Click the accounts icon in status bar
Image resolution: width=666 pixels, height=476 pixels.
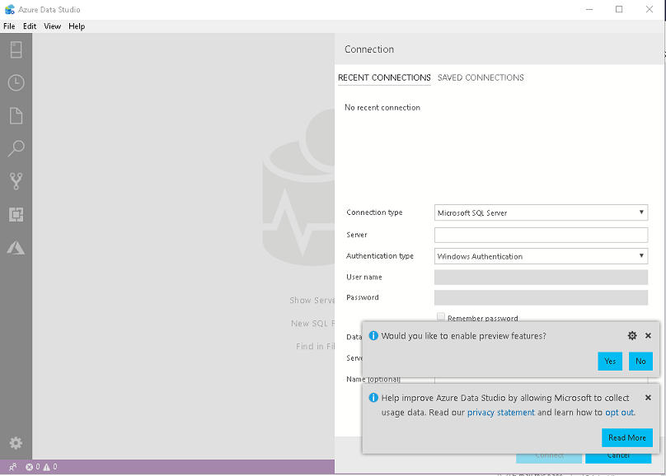[12, 467]
